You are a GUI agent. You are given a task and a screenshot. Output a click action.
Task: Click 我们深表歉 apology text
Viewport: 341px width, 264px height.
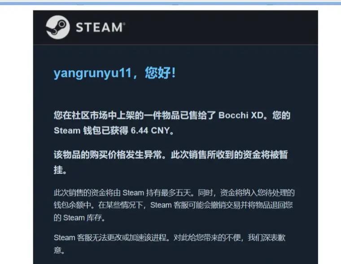click(x=267, y=238)
